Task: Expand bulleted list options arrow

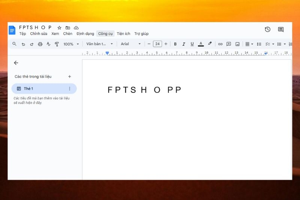Action: pos(285,44)
